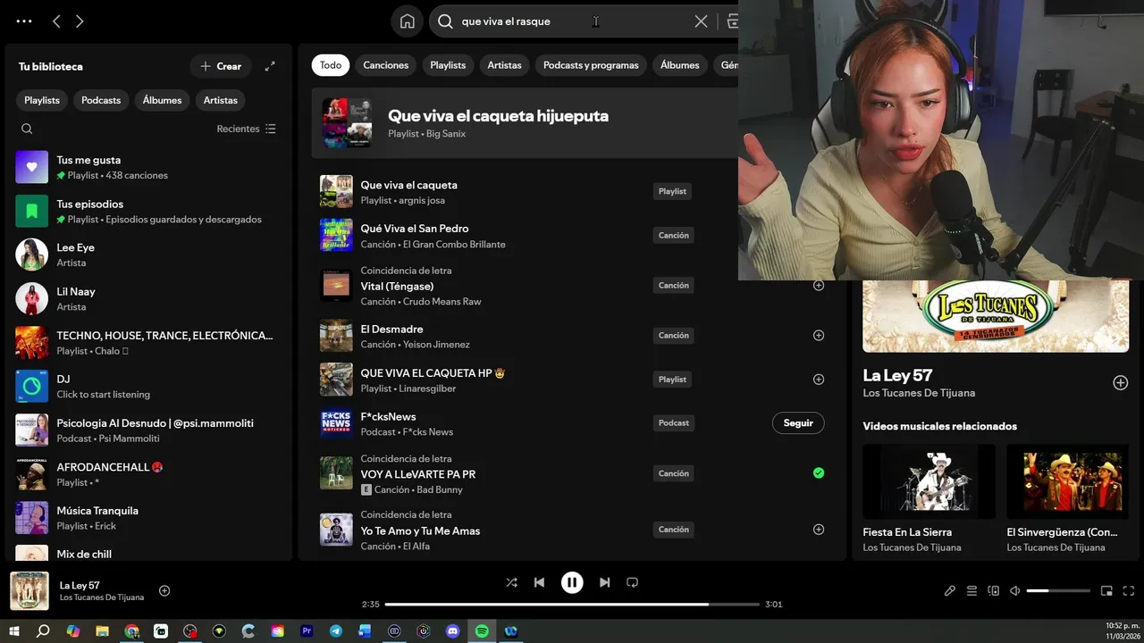Search within your library
Screen dimensions: 1144x643
click(x=27, y=129)
